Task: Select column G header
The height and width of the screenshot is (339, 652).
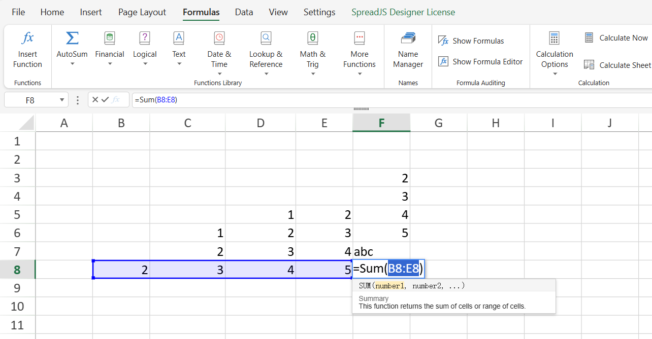Action: tap(439, 123)
